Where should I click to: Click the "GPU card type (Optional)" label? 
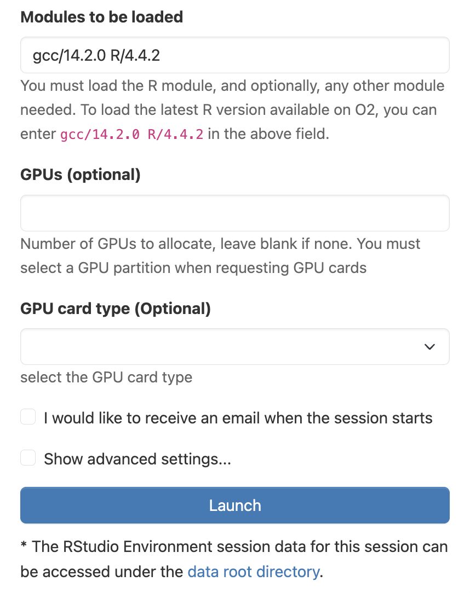coord(116,309)
